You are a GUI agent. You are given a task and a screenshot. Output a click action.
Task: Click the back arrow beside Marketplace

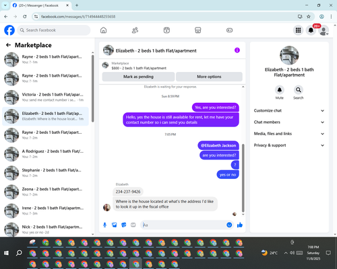8,45
